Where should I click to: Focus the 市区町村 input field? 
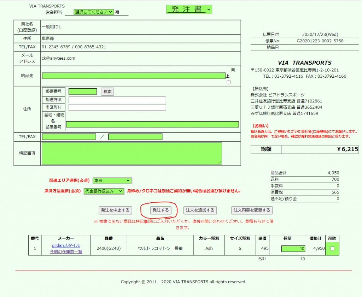click(x=117, y=107)
